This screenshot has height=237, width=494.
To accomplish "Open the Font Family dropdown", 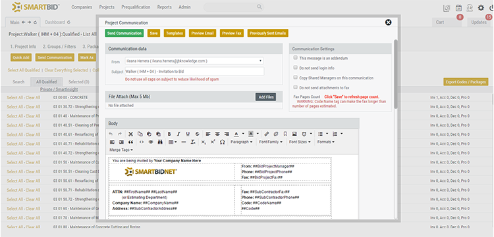I will point(271,142).
